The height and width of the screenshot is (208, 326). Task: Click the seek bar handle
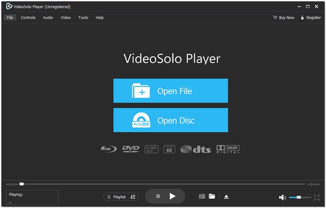[x=21, y=184]
